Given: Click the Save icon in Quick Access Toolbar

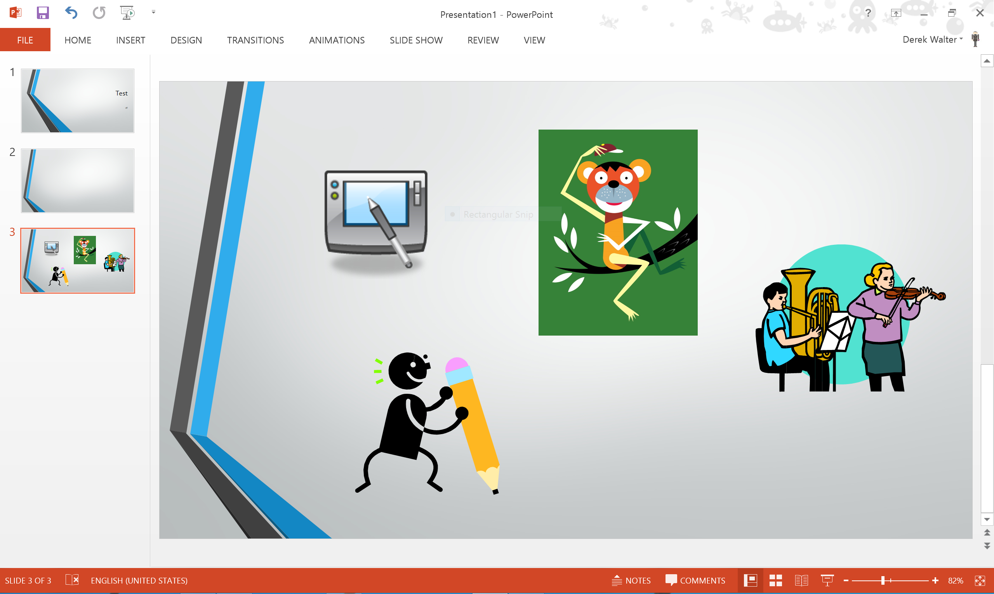Looking at the screenshot, I should pos(42,12).
